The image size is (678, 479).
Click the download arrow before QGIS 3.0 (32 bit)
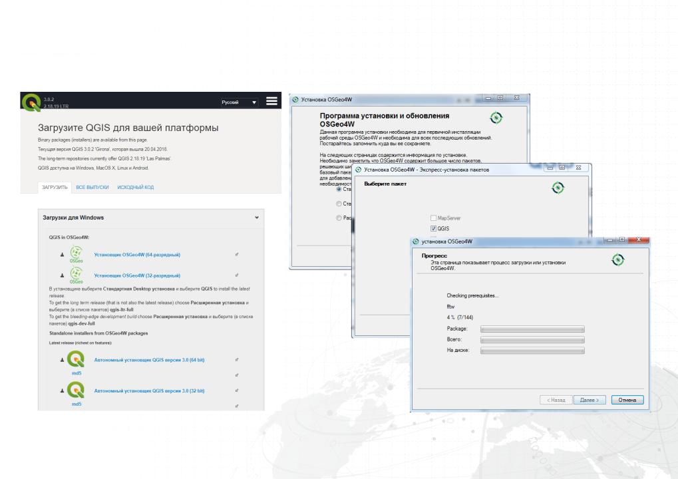click(63, 391)
